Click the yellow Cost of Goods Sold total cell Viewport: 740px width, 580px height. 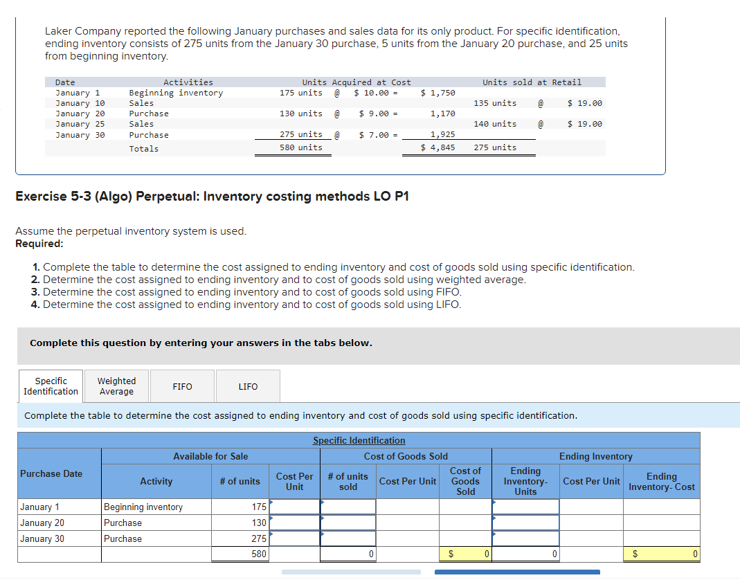(x=465, y=554)
